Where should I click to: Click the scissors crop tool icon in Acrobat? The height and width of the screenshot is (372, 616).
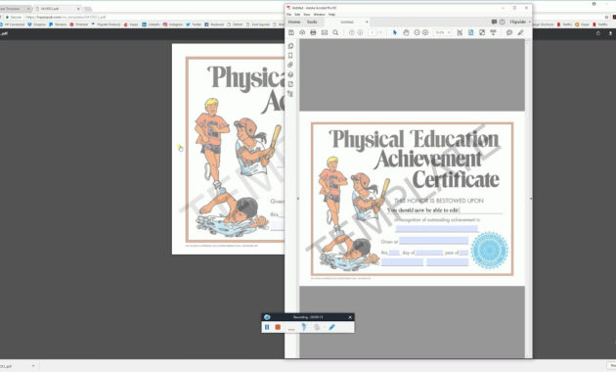pos(460,32)
